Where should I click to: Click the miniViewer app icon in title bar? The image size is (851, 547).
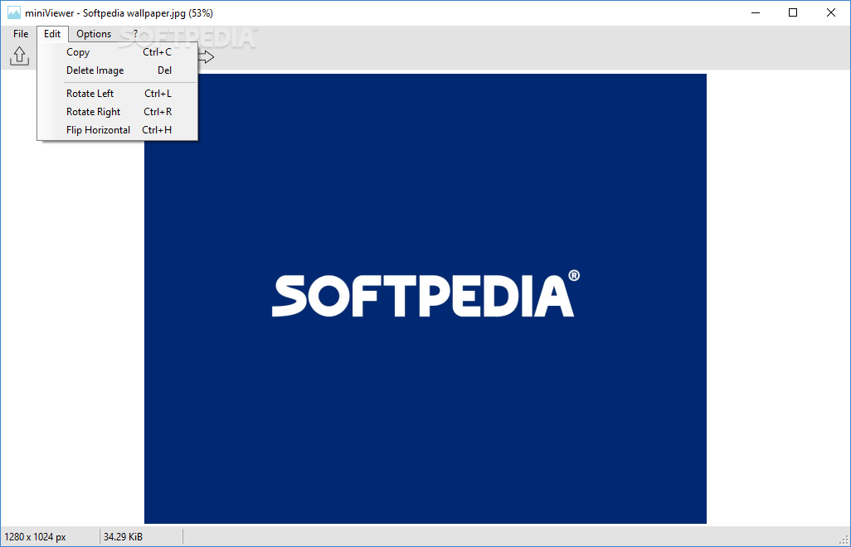13,13
